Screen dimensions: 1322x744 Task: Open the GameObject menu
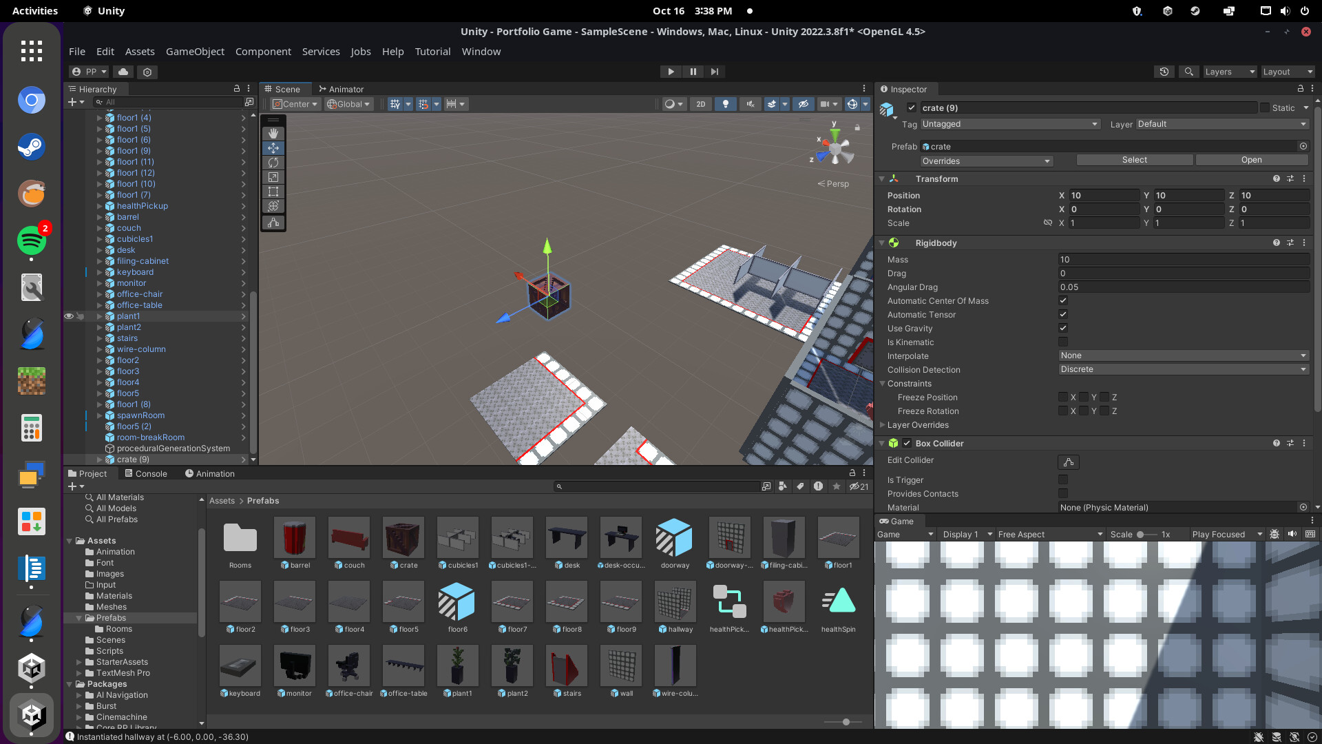(x=195, y=52)
